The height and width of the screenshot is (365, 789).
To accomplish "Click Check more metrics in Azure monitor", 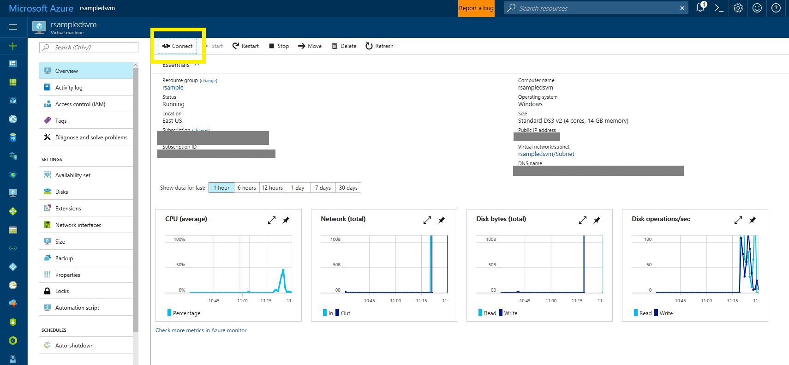I will pyautogui.click(x=201, y=330).
